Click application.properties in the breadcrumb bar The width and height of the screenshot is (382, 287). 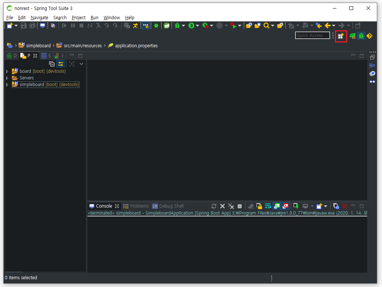pyautogui.click(x=134, y=45)
